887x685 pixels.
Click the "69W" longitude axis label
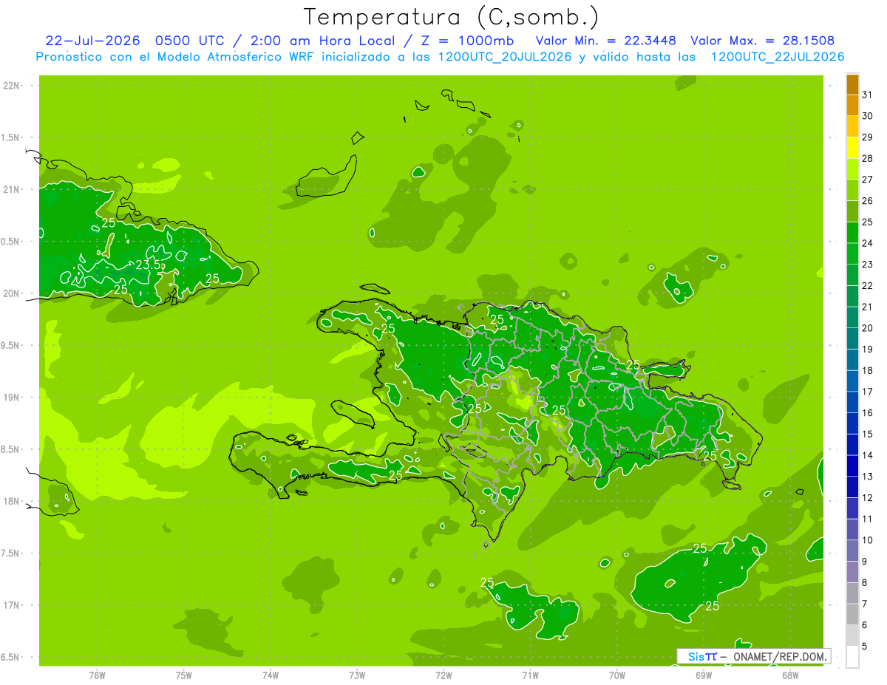point(704,675)
